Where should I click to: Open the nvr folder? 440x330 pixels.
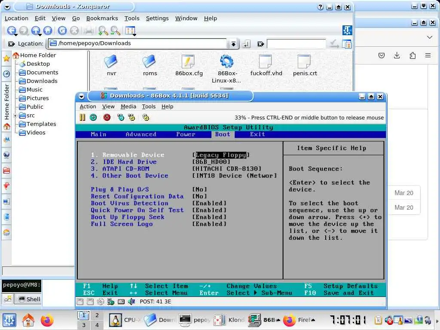tap(111, 65)
